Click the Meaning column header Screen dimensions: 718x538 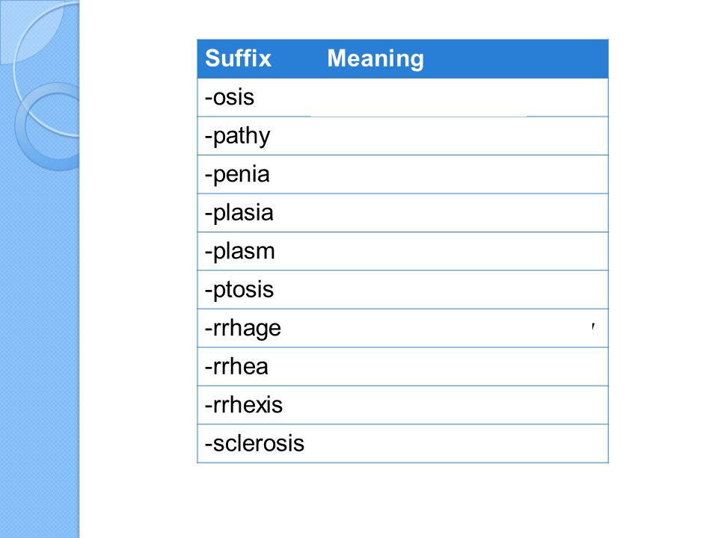pos(375,60)
